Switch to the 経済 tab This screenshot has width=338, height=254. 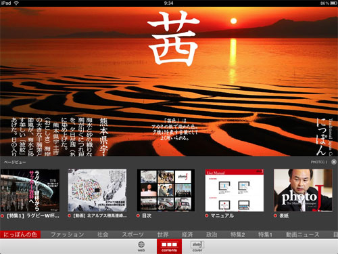click(187, 234)
